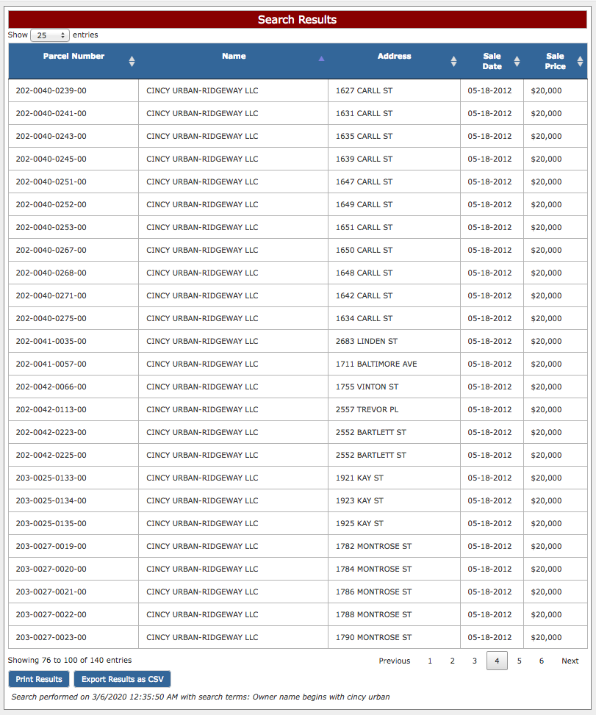Select parcel 202-0040-0239-00
Viewport: 596px width, 715px height.
[x=51, y=90]
